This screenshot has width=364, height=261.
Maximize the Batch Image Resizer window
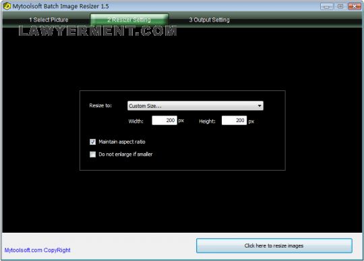pos(340,6)
